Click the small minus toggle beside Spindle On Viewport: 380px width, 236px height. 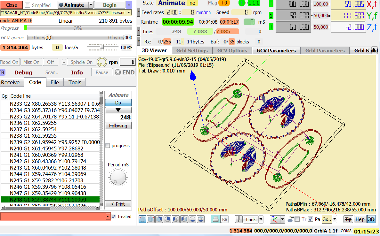coord(64,62)
